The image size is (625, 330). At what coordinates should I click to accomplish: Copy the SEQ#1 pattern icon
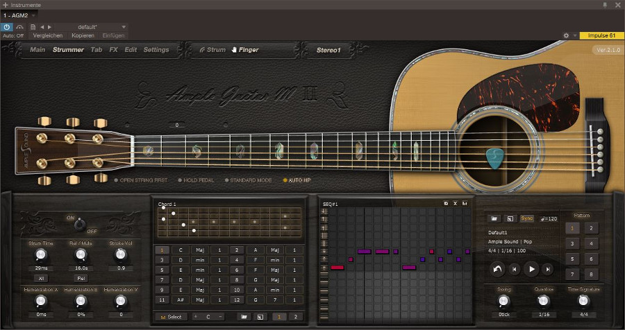pyautogui.click(x=446, y=203)
